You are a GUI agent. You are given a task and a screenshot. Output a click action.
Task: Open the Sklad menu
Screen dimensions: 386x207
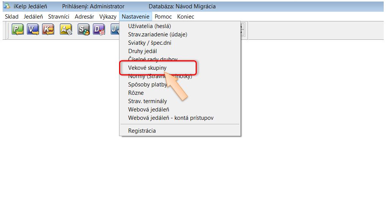[12, 17]
